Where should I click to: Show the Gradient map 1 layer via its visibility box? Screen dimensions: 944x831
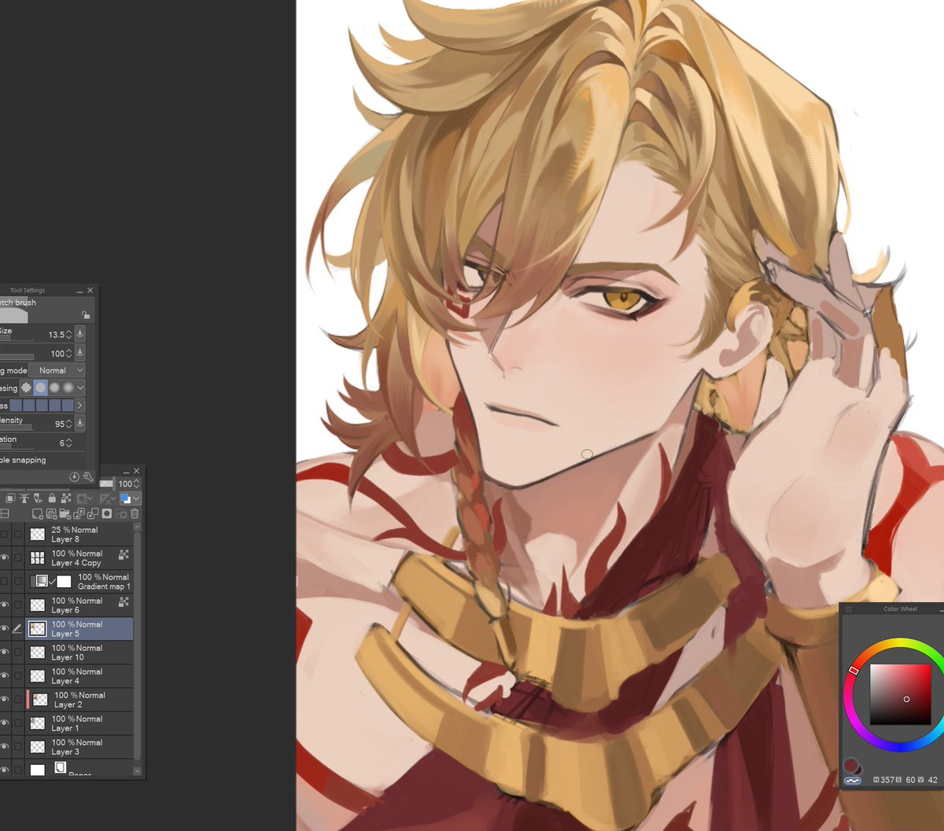click(5, 582)
